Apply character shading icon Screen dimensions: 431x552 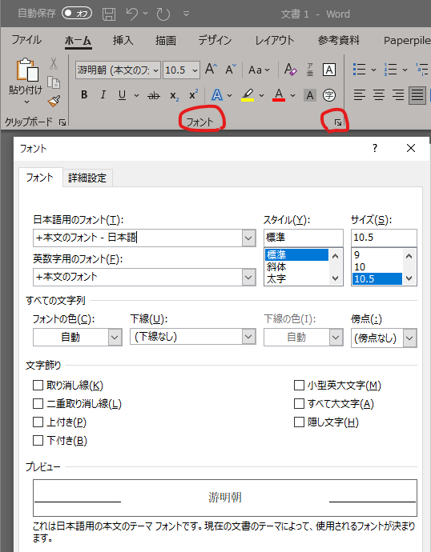[310, 95]
